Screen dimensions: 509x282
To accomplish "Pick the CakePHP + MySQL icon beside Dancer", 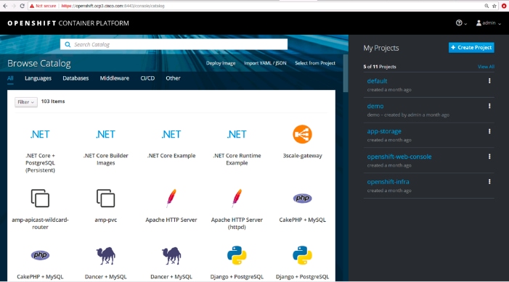I will click(40, 255).
